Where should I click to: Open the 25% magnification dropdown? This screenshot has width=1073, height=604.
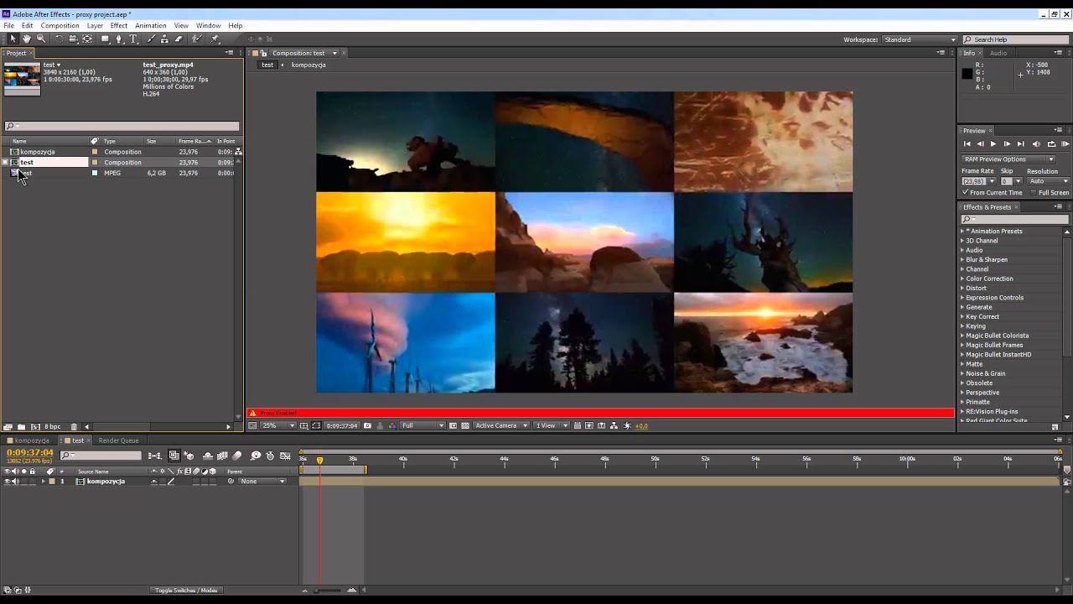coord(278,426)
